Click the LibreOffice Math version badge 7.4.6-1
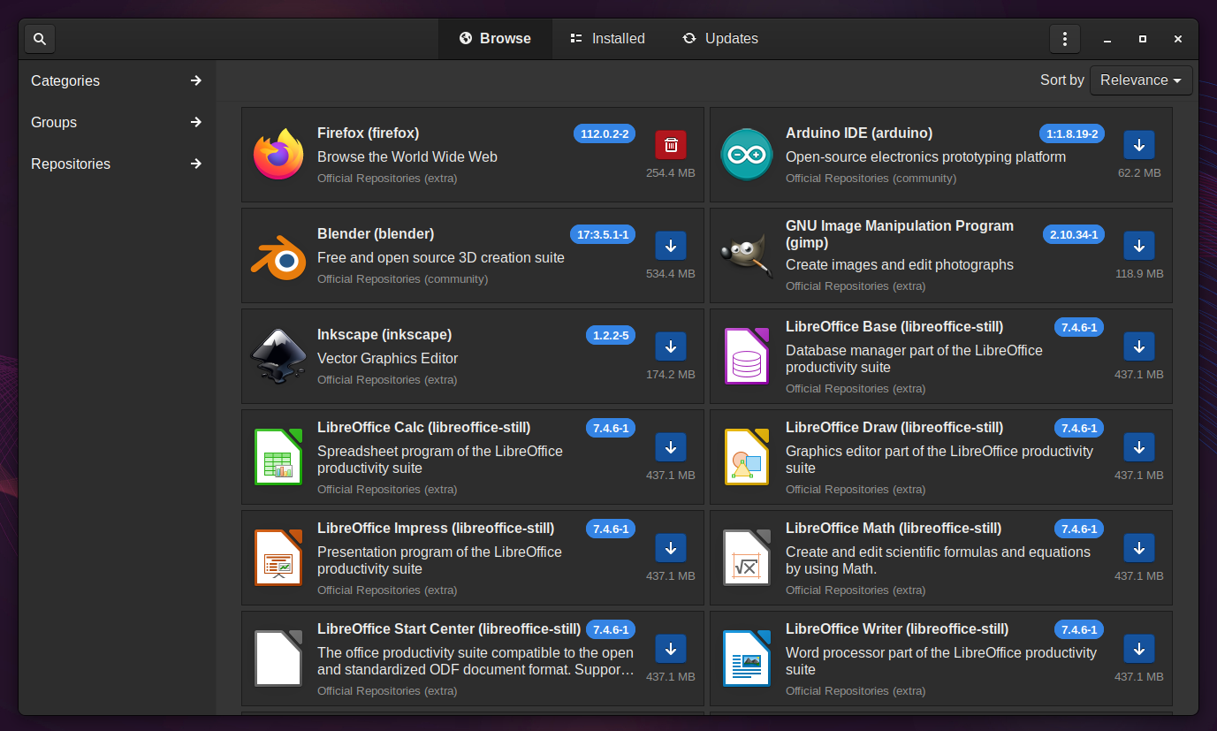Viewport: 1217px width, 731px height. pos(1079,529)
